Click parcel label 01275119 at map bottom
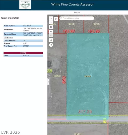The height and width of the screenshot is (135, 128). click(78, 134)
